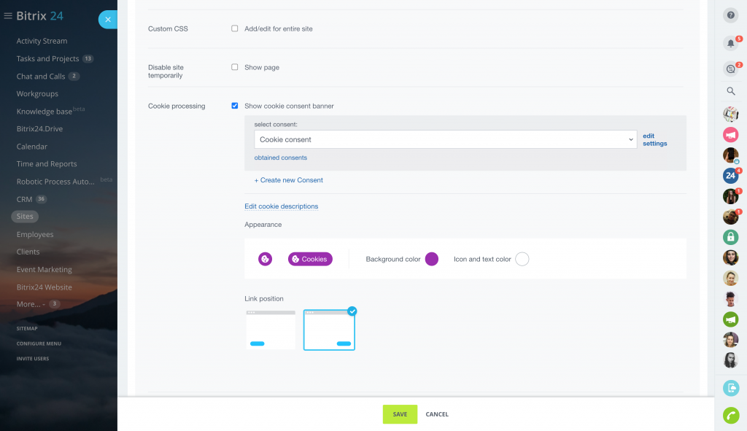Check the Show page checkbox
This screenshot has height=431, width=747.
(235, 67)
